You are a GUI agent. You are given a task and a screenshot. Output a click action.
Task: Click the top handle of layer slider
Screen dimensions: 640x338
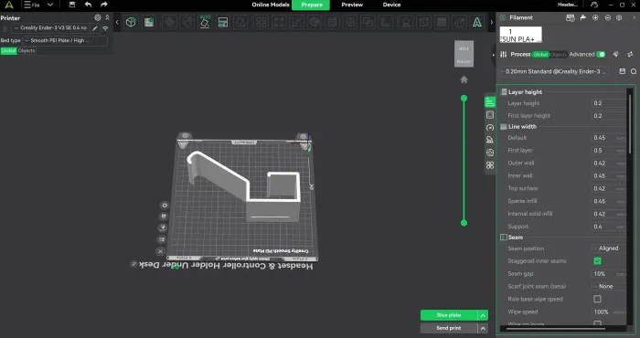pyautogui.click(x=464, y=99)
